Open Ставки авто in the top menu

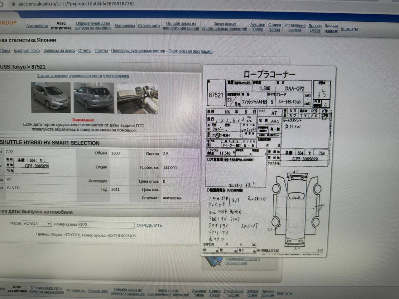pos(149,26)
